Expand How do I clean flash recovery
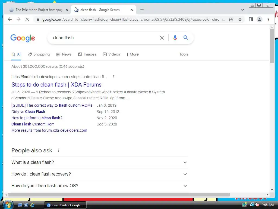Image resolution: width=278 pixels, height=209 pixels. coord(99,174)
